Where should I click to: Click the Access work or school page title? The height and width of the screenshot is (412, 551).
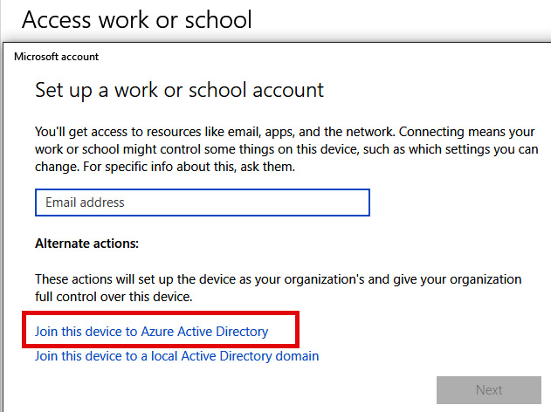tap(137, 19)
